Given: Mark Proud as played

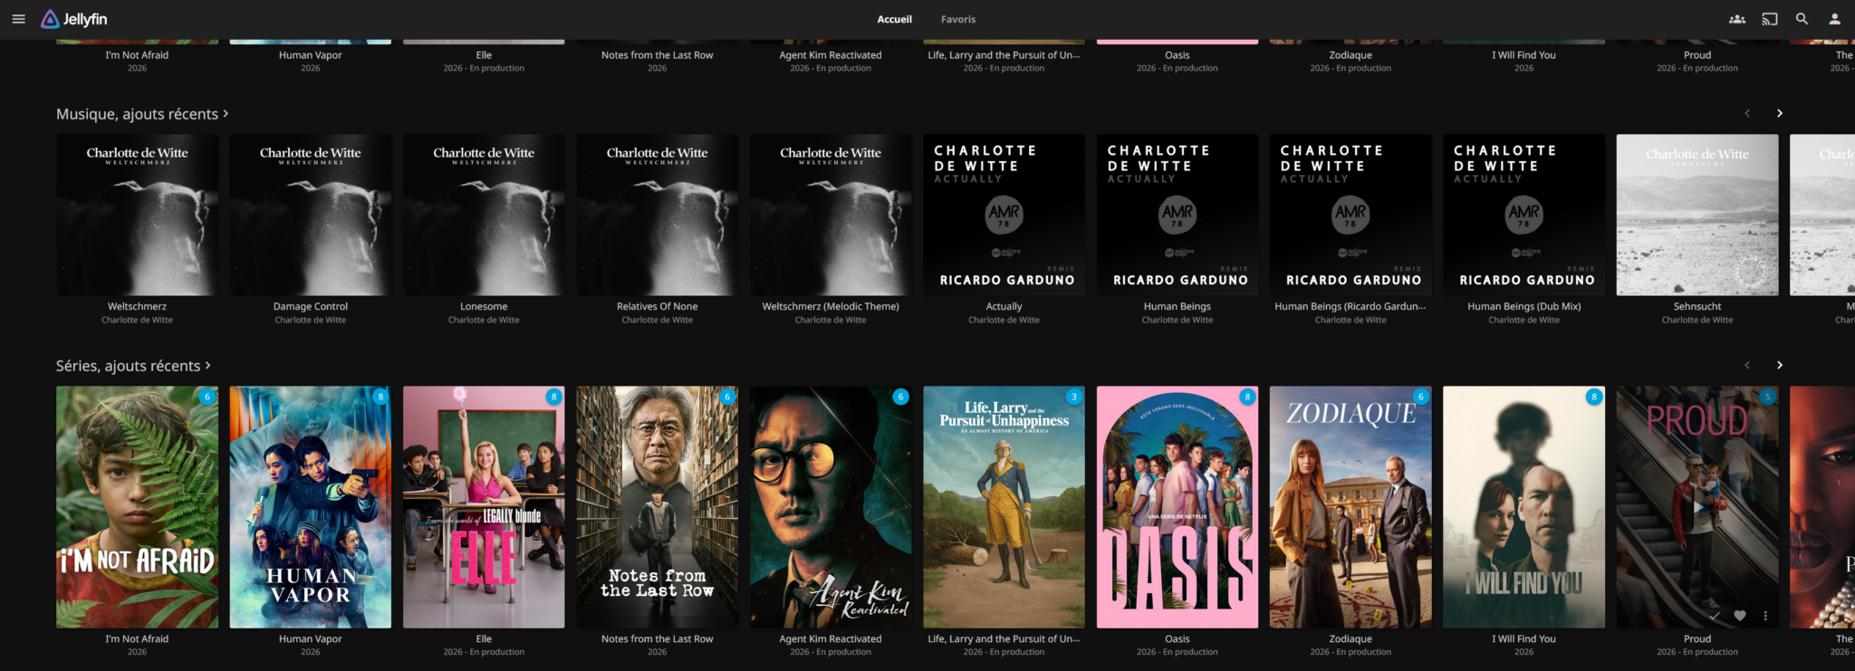Looking at the screenshot, I should coord(1715,616).
